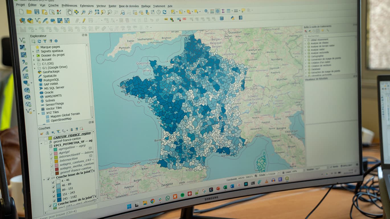
Task: Show statistical summary sigma icon
Action: point(223,11)
